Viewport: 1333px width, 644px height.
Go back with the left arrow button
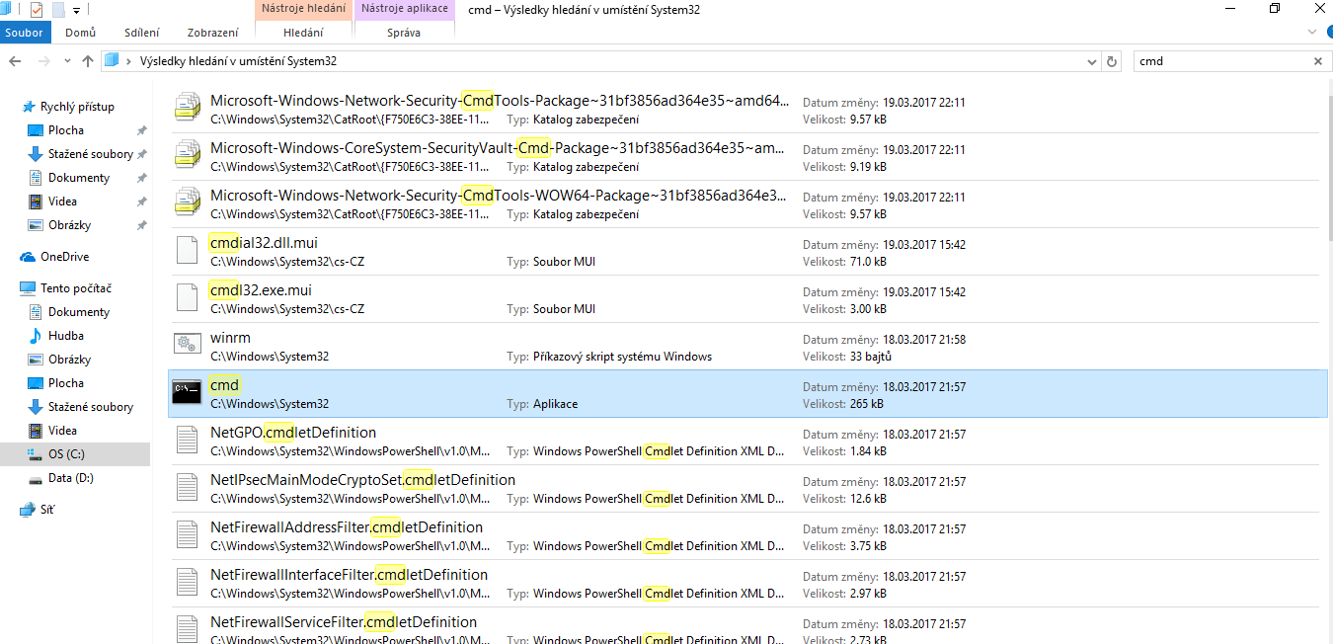click(15, 61)
